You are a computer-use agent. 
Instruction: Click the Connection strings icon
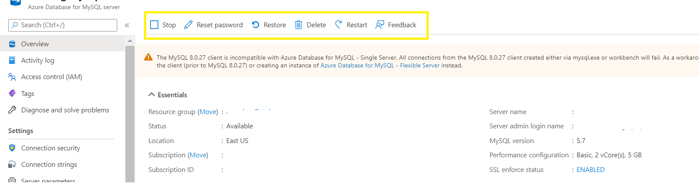click(12, 164)
